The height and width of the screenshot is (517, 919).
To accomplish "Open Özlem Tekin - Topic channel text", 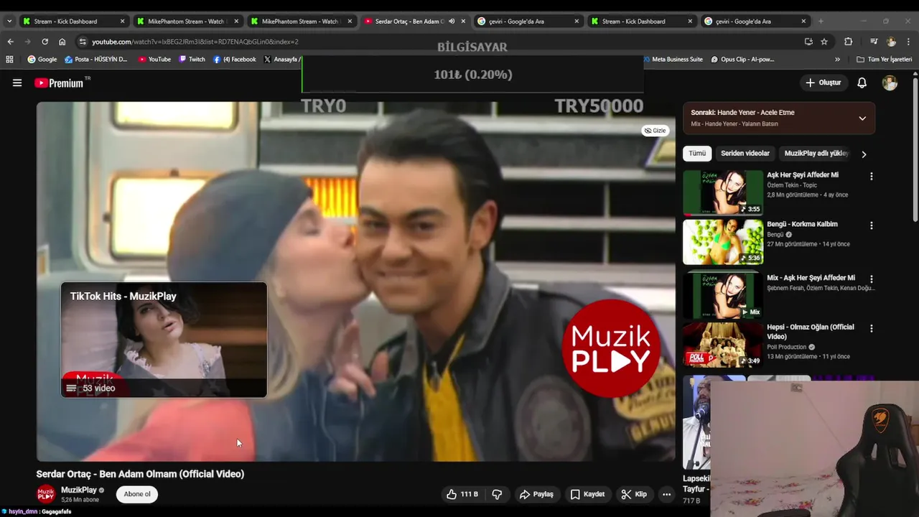I will pos(792,185).
